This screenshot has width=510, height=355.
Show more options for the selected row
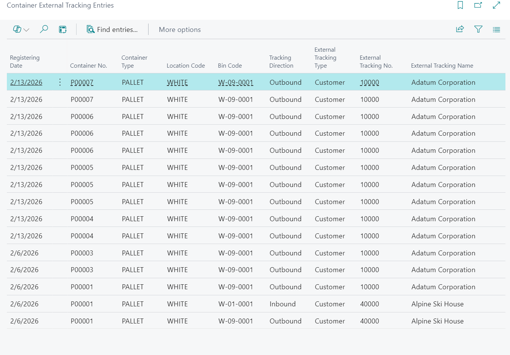60,82
